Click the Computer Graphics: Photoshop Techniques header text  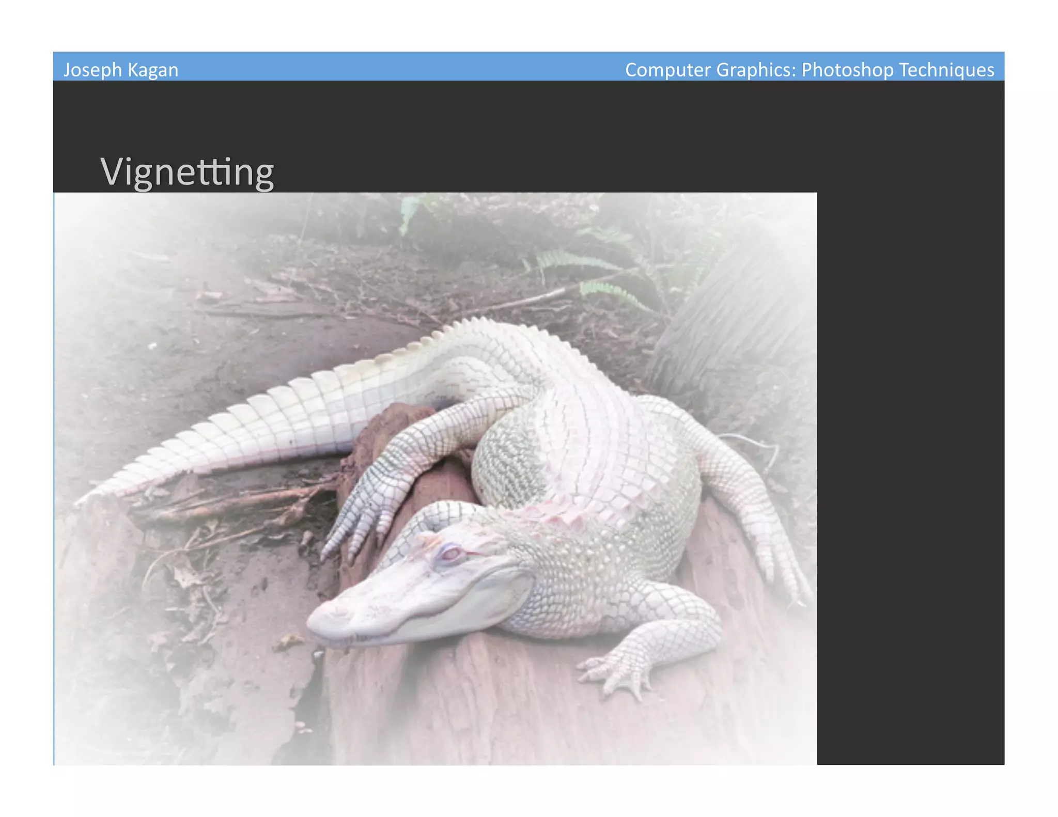[x=809, y=70]
